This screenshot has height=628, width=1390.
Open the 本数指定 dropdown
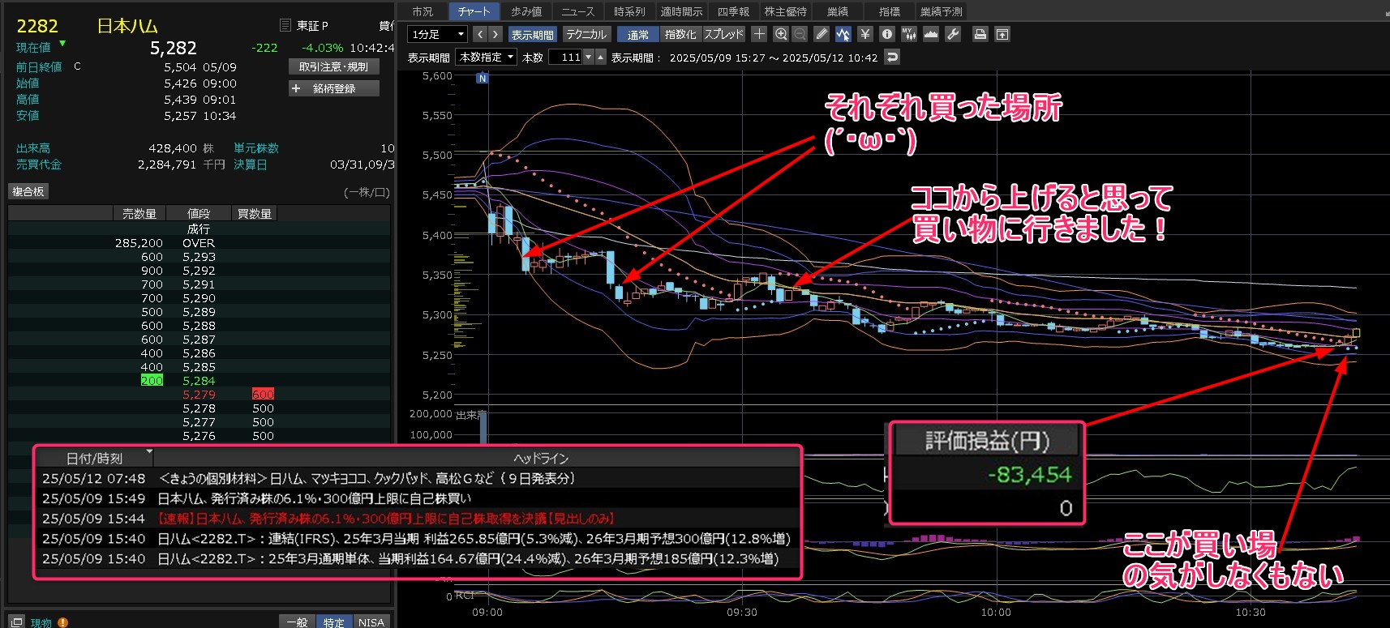tap(487, 57)
